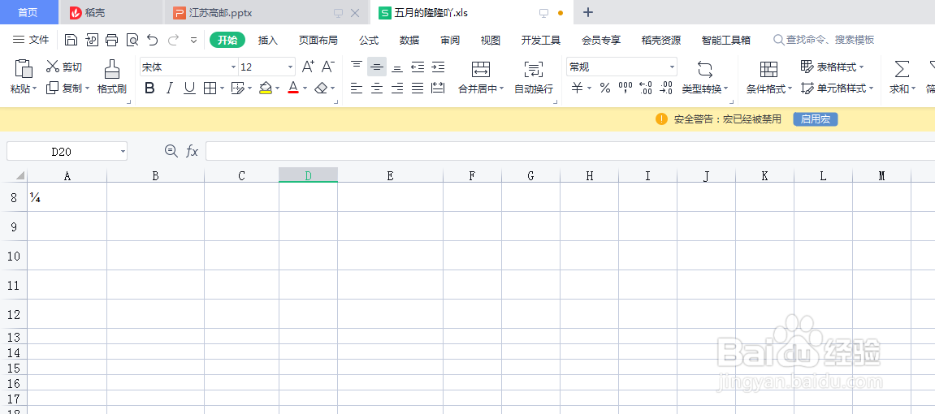
Task: Apply cell borders icon
Action: click(210, 88)
